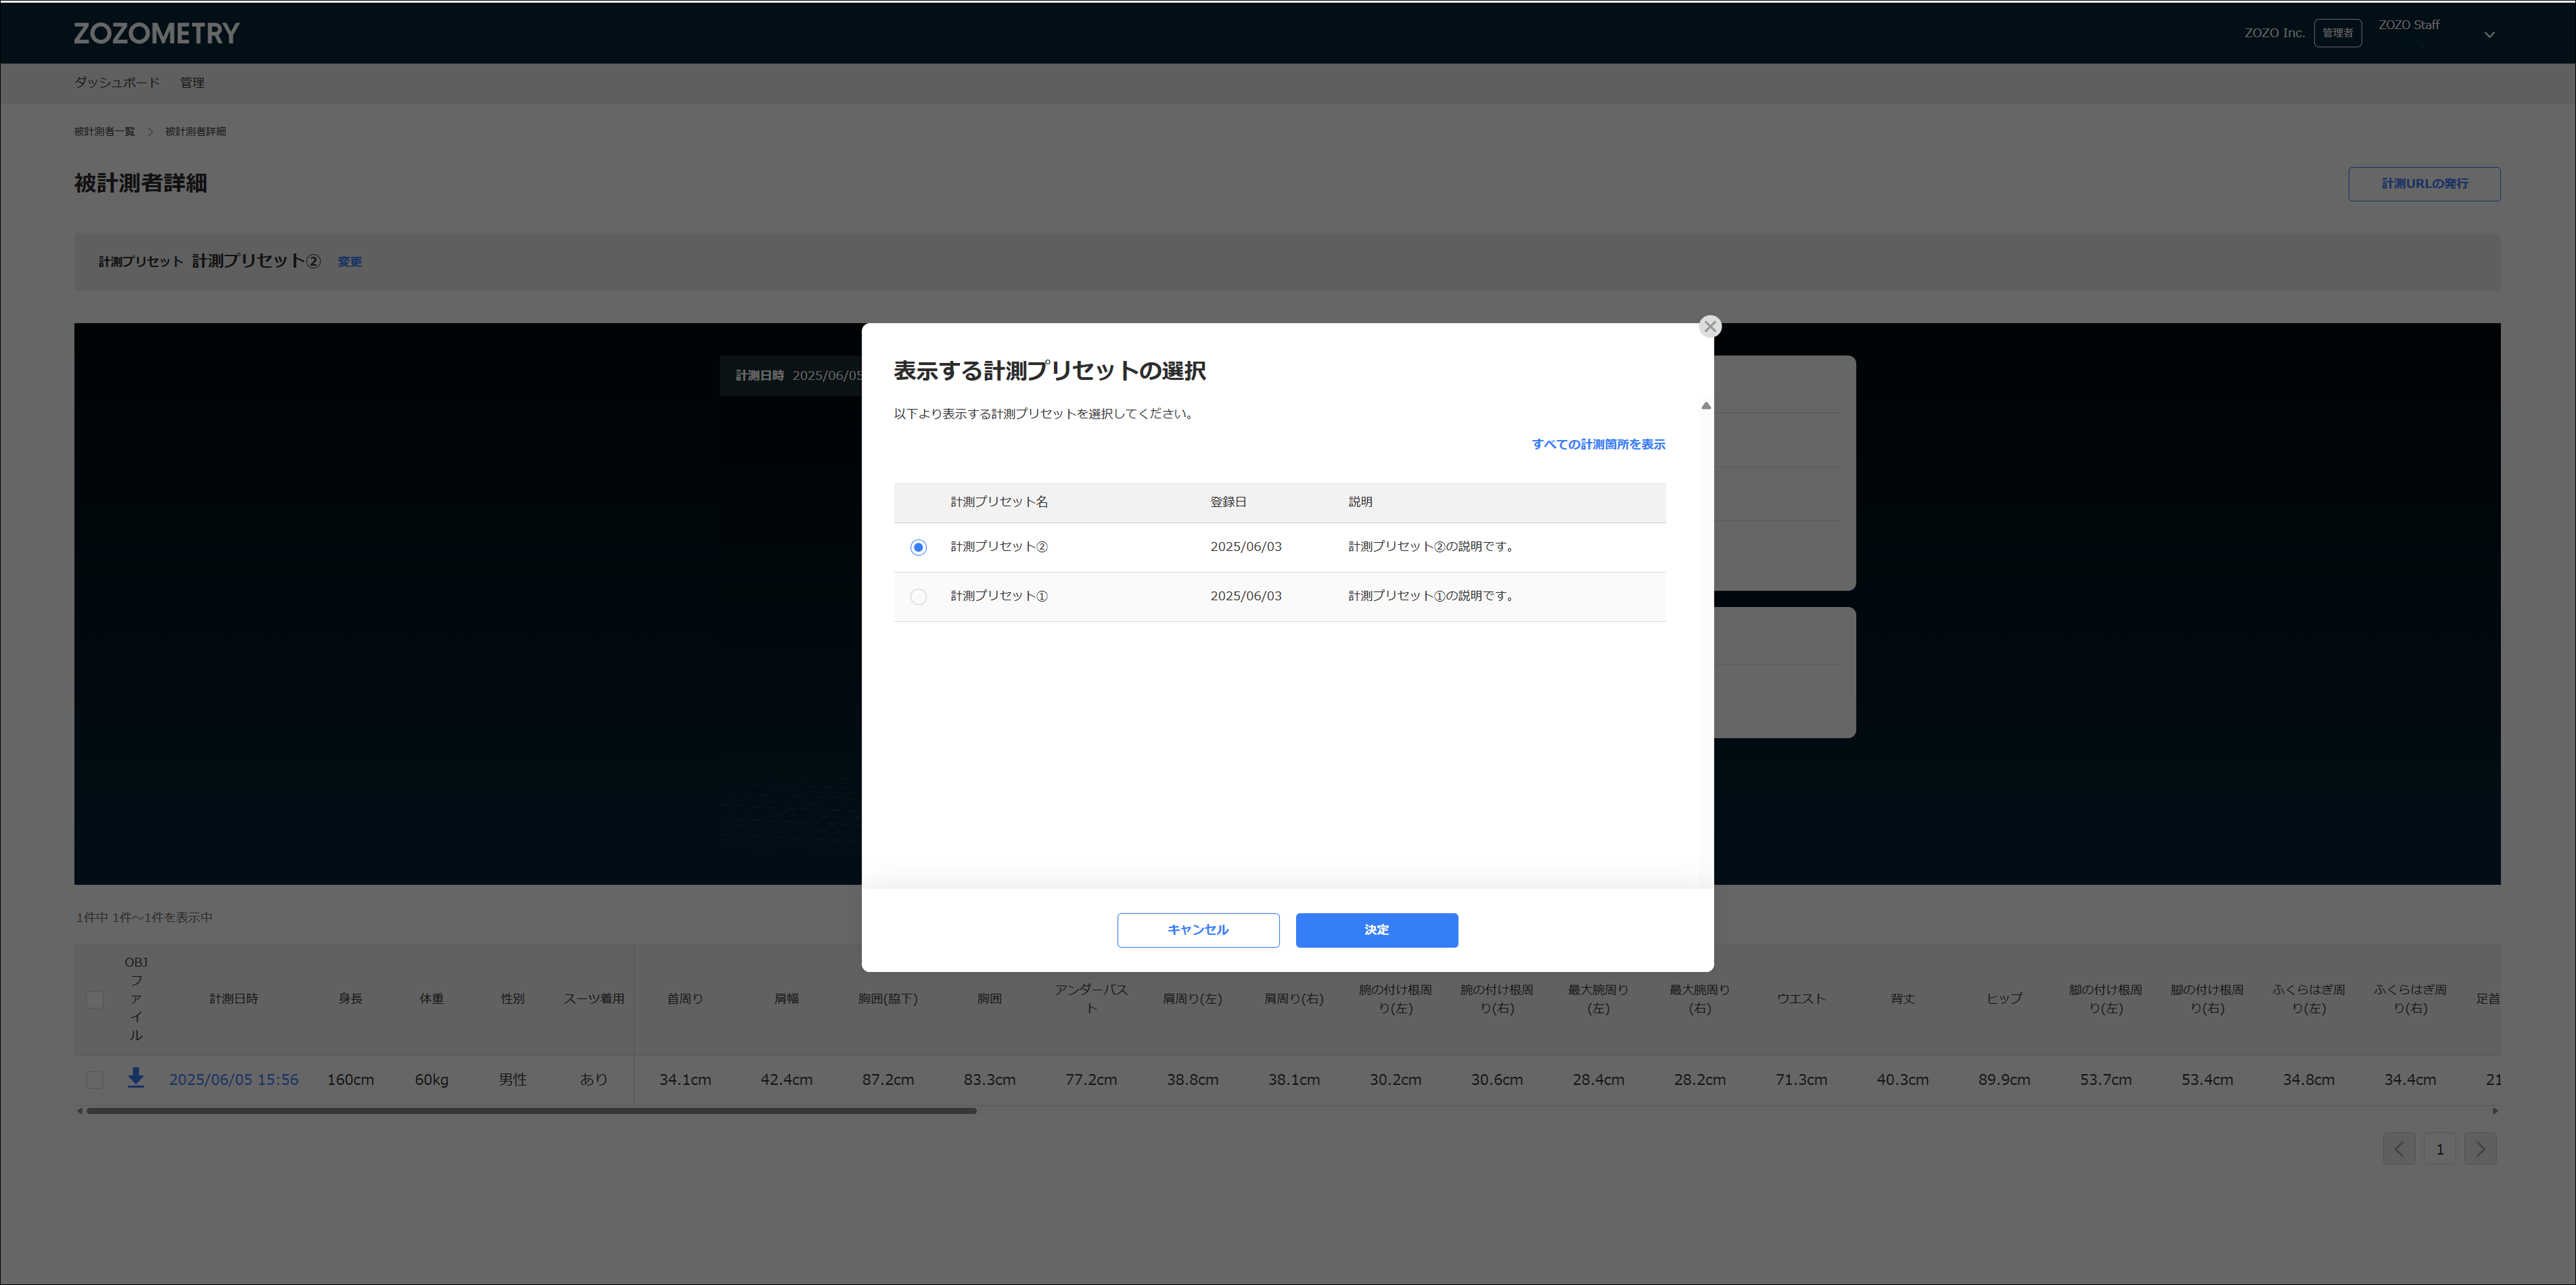Click the ZOZOMETRY logo

[157, 34]
